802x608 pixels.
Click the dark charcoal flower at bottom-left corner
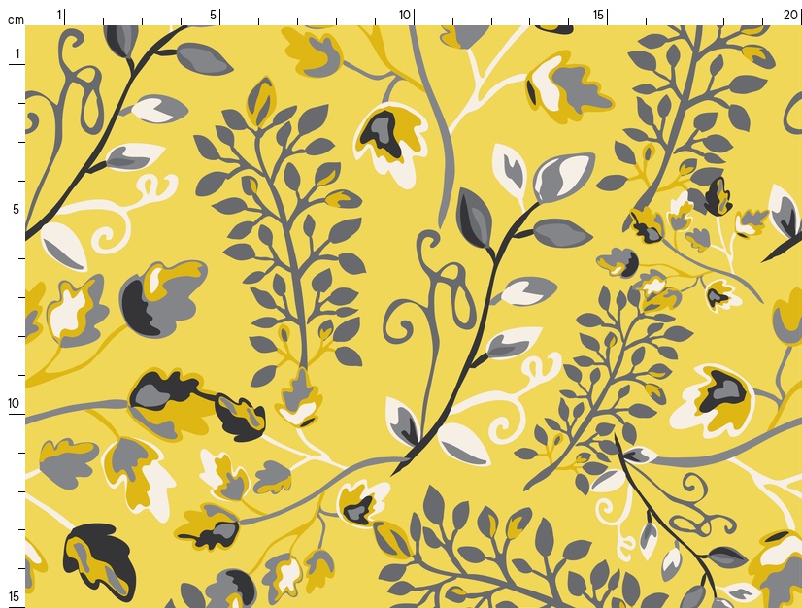(99, 557)
